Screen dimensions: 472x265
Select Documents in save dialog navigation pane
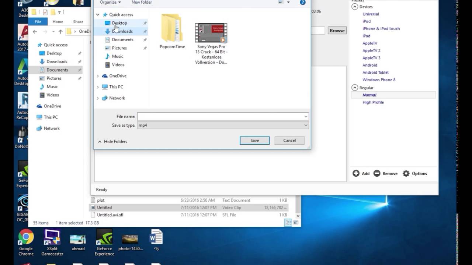click(122, 40)
